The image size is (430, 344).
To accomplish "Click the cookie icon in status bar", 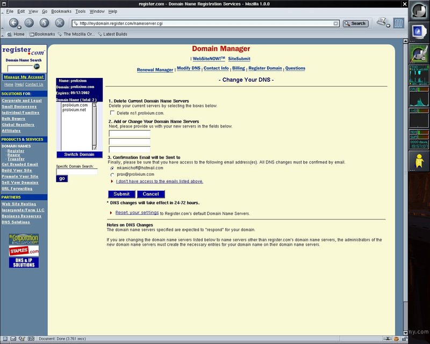I will [x=396, y=339].
